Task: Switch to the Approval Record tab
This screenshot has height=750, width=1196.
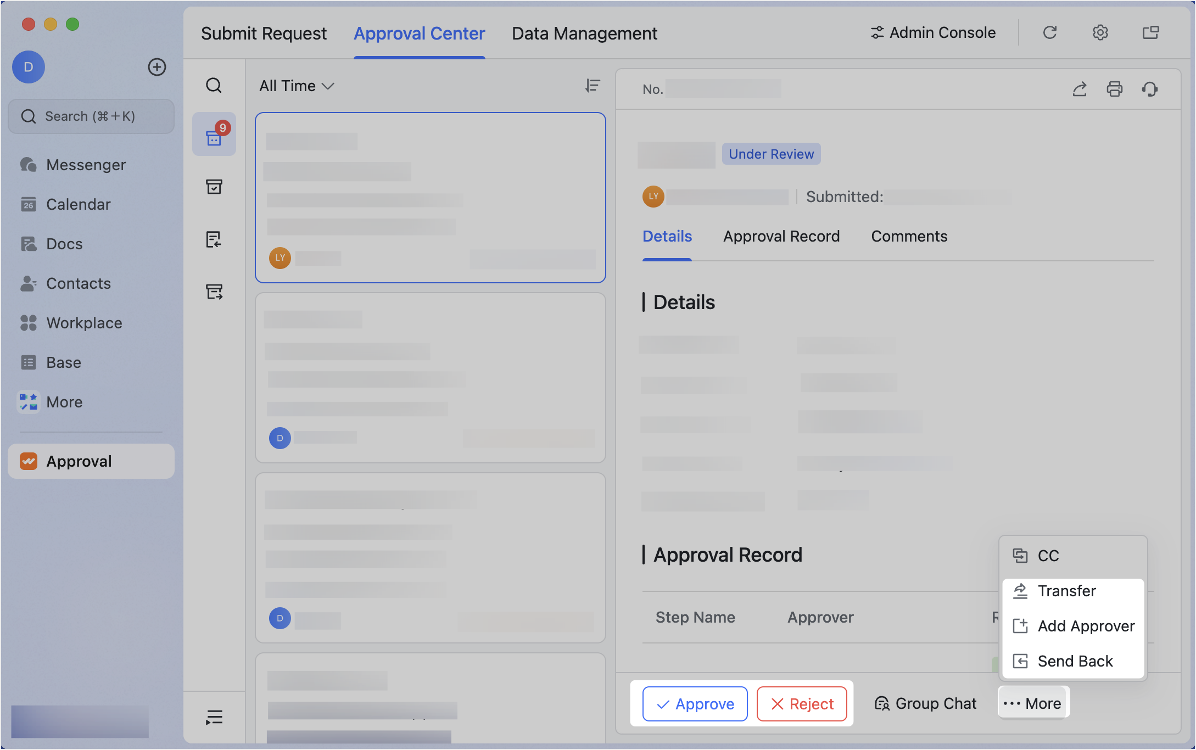Action: [x=781, y=236]
